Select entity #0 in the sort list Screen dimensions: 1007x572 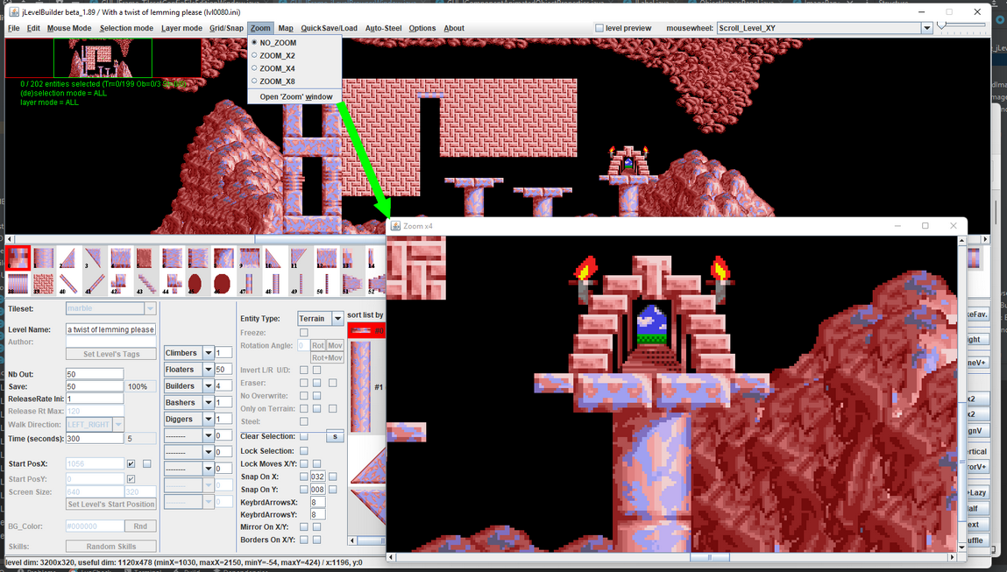[365, 330]
